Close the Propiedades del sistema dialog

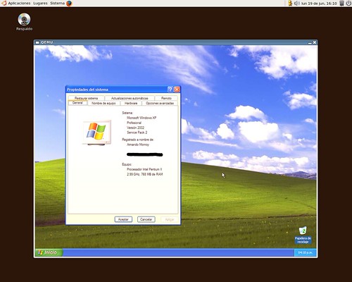177,90
